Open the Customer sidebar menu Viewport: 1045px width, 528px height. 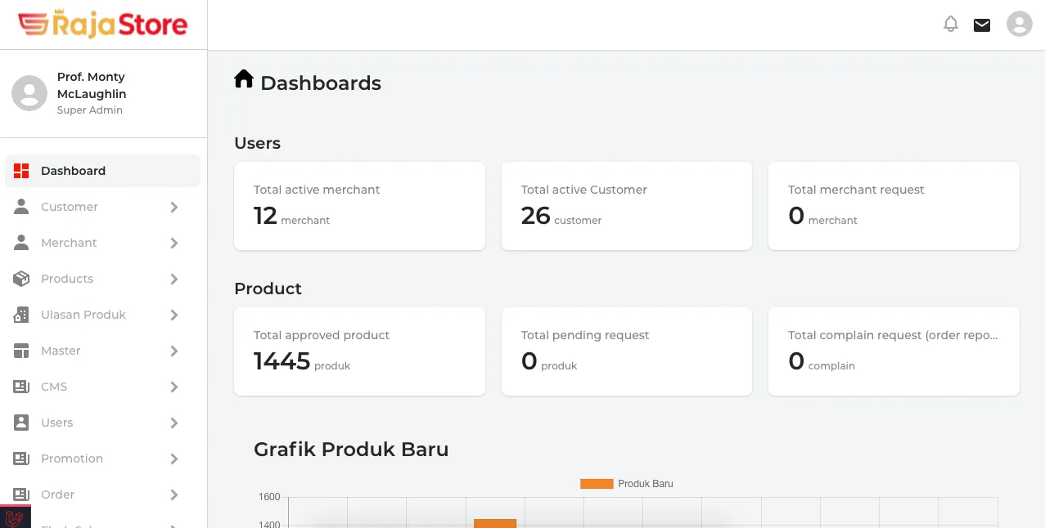102,207
